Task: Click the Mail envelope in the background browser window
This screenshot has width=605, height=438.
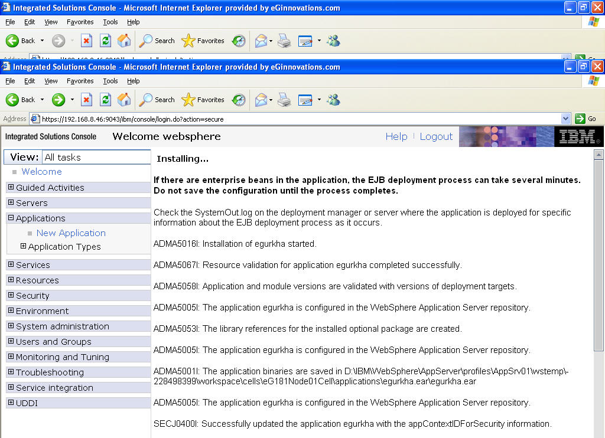Action: tap(261, 41)
